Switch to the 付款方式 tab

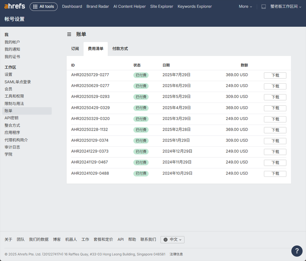click(x=120, y=49)
